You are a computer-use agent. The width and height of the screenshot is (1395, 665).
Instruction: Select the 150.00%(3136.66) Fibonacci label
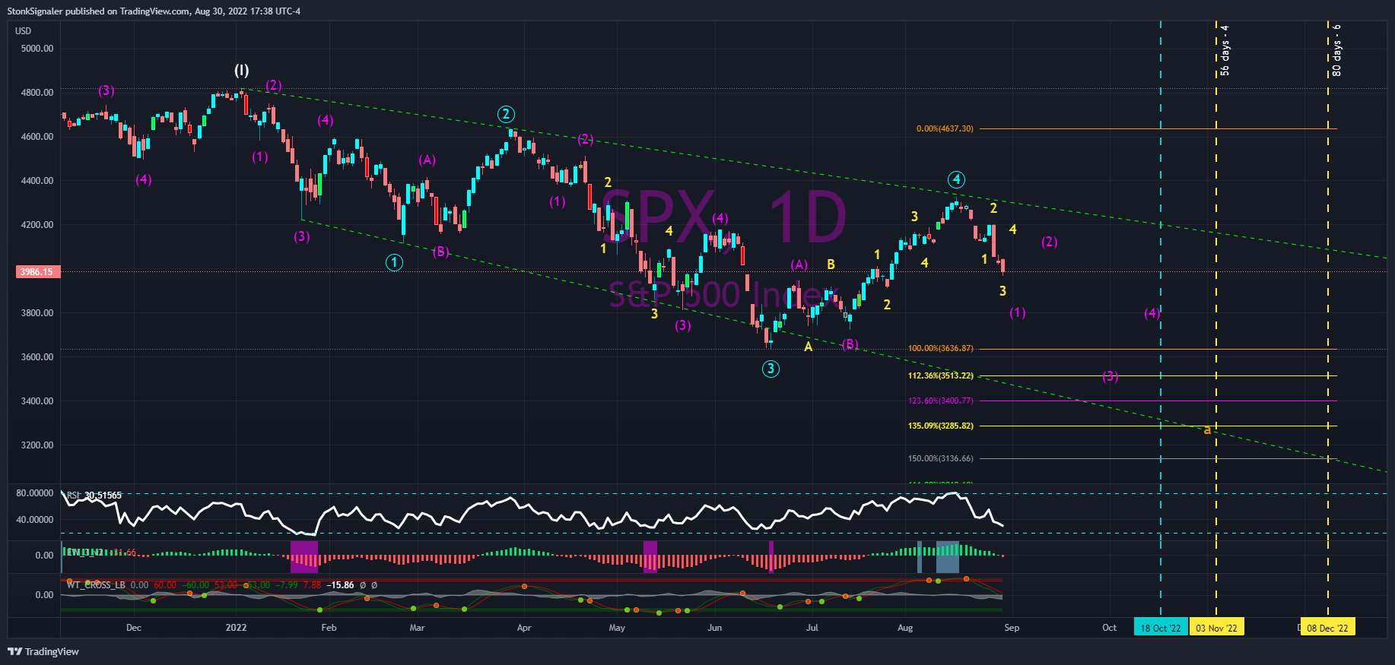[x=940, y=458]
